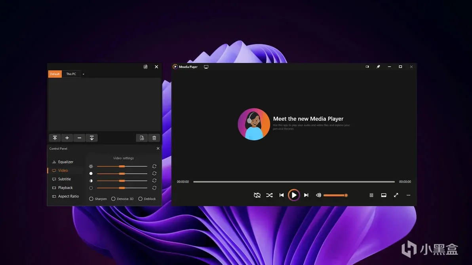Move item to top of playlist
Image resolution: width=472 pixels, height=265 pixels.
tap(55, 138)
